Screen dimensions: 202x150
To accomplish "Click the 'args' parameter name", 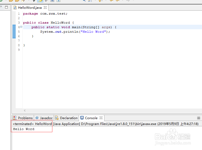I will [x=106, y=27].
